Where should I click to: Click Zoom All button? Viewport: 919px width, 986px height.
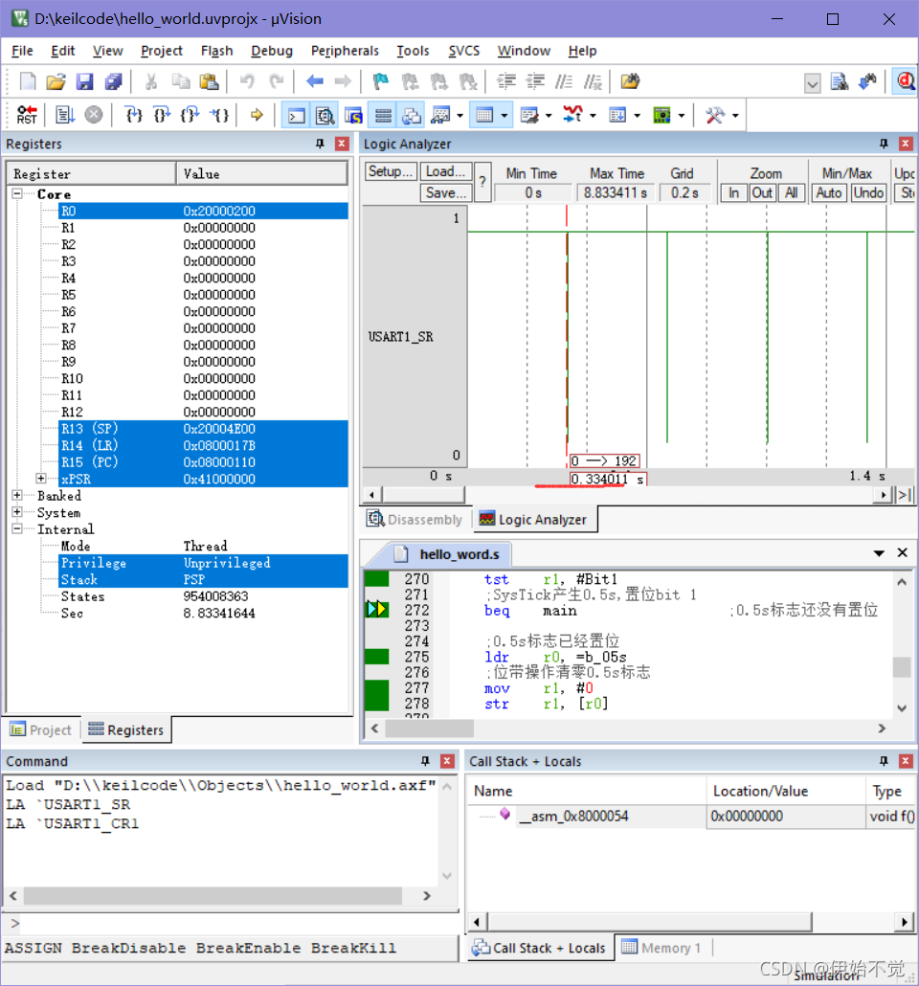(x=792, y=192)
